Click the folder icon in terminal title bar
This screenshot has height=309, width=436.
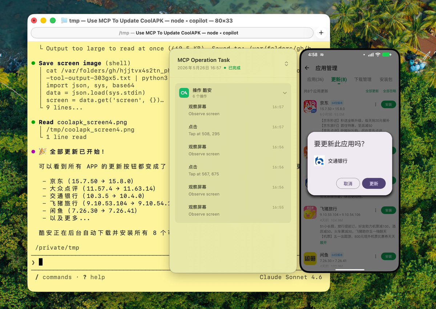point(64,21)
